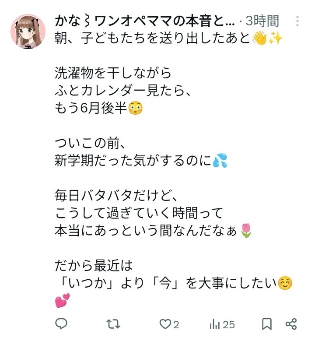
Task: Open the three-dot more options menu
Action: pyautogui.click(x=297, y=21)
